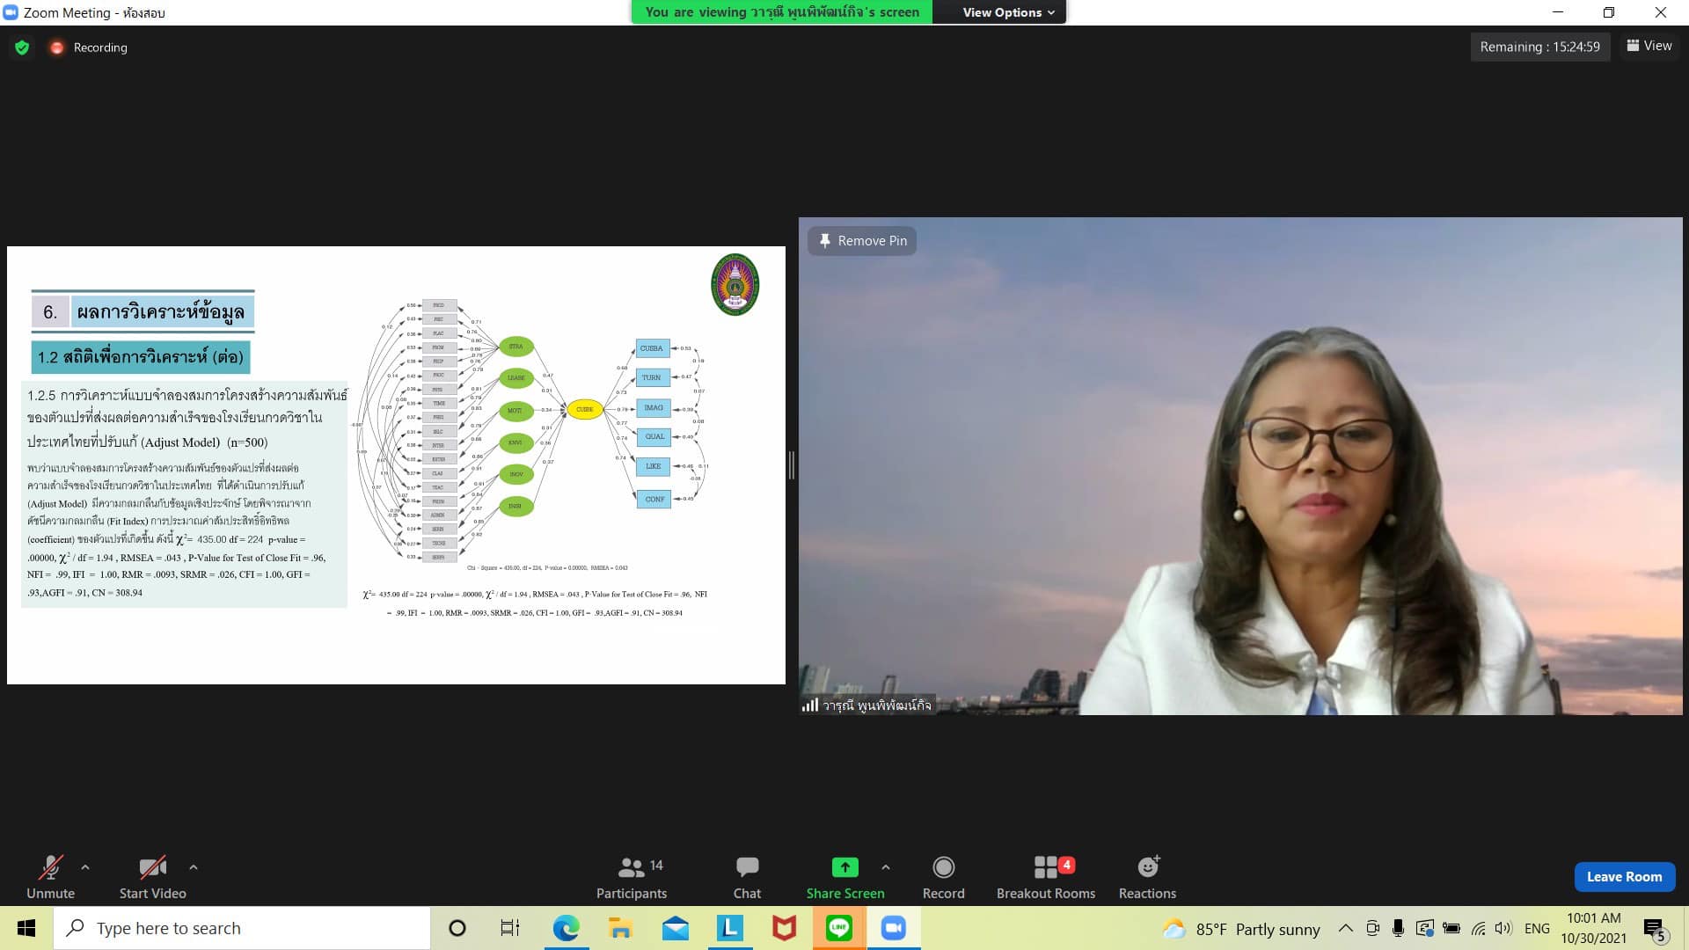Open the LINE app in the taskbar
Screen dimensions: 1689x950
pos(838,928)
